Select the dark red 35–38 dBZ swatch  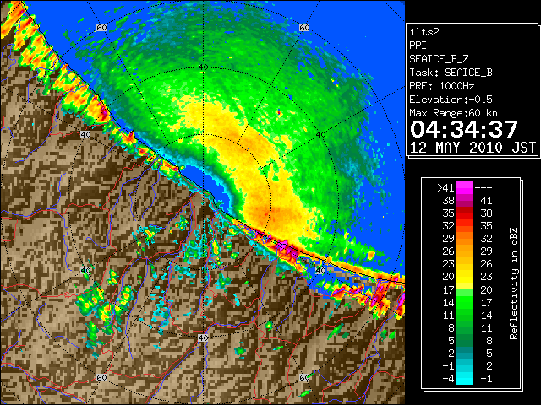pyautogui.click(x=465, y=213)
